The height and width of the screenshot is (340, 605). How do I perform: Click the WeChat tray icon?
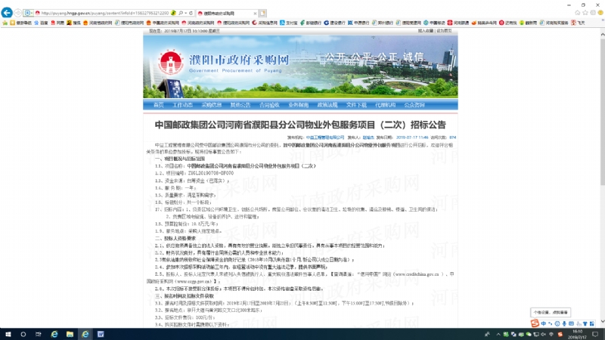(529, 334)
